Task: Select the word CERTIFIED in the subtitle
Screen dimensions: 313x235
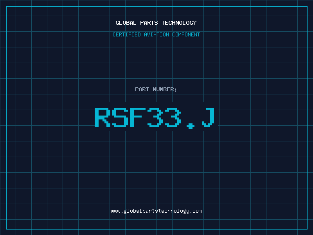Action: coord(127,34)
